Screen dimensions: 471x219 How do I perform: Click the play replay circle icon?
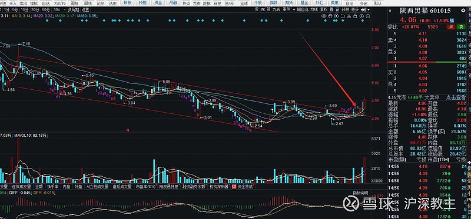(336, 16)
